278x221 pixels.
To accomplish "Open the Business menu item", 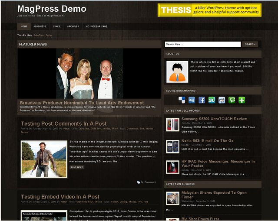I will point(40,26).
